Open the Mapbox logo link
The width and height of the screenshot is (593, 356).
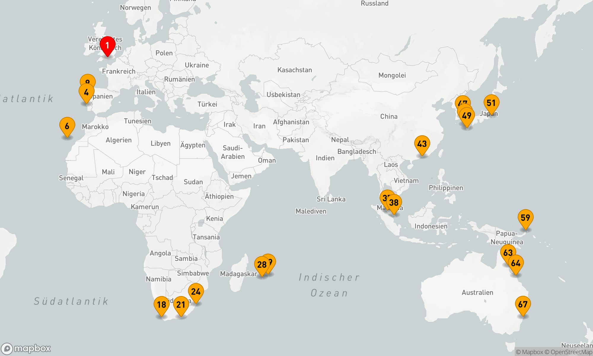tap(26, 349)
